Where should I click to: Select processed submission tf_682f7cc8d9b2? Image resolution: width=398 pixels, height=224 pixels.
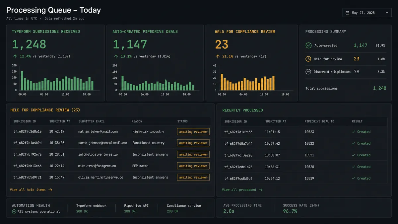click(238, 178)
